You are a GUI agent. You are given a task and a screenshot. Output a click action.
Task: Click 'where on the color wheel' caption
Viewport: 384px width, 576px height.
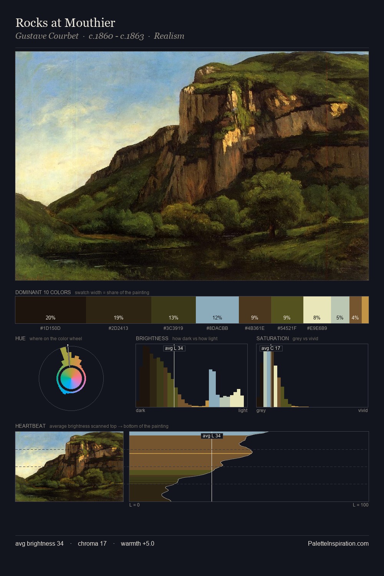point(56,339)
